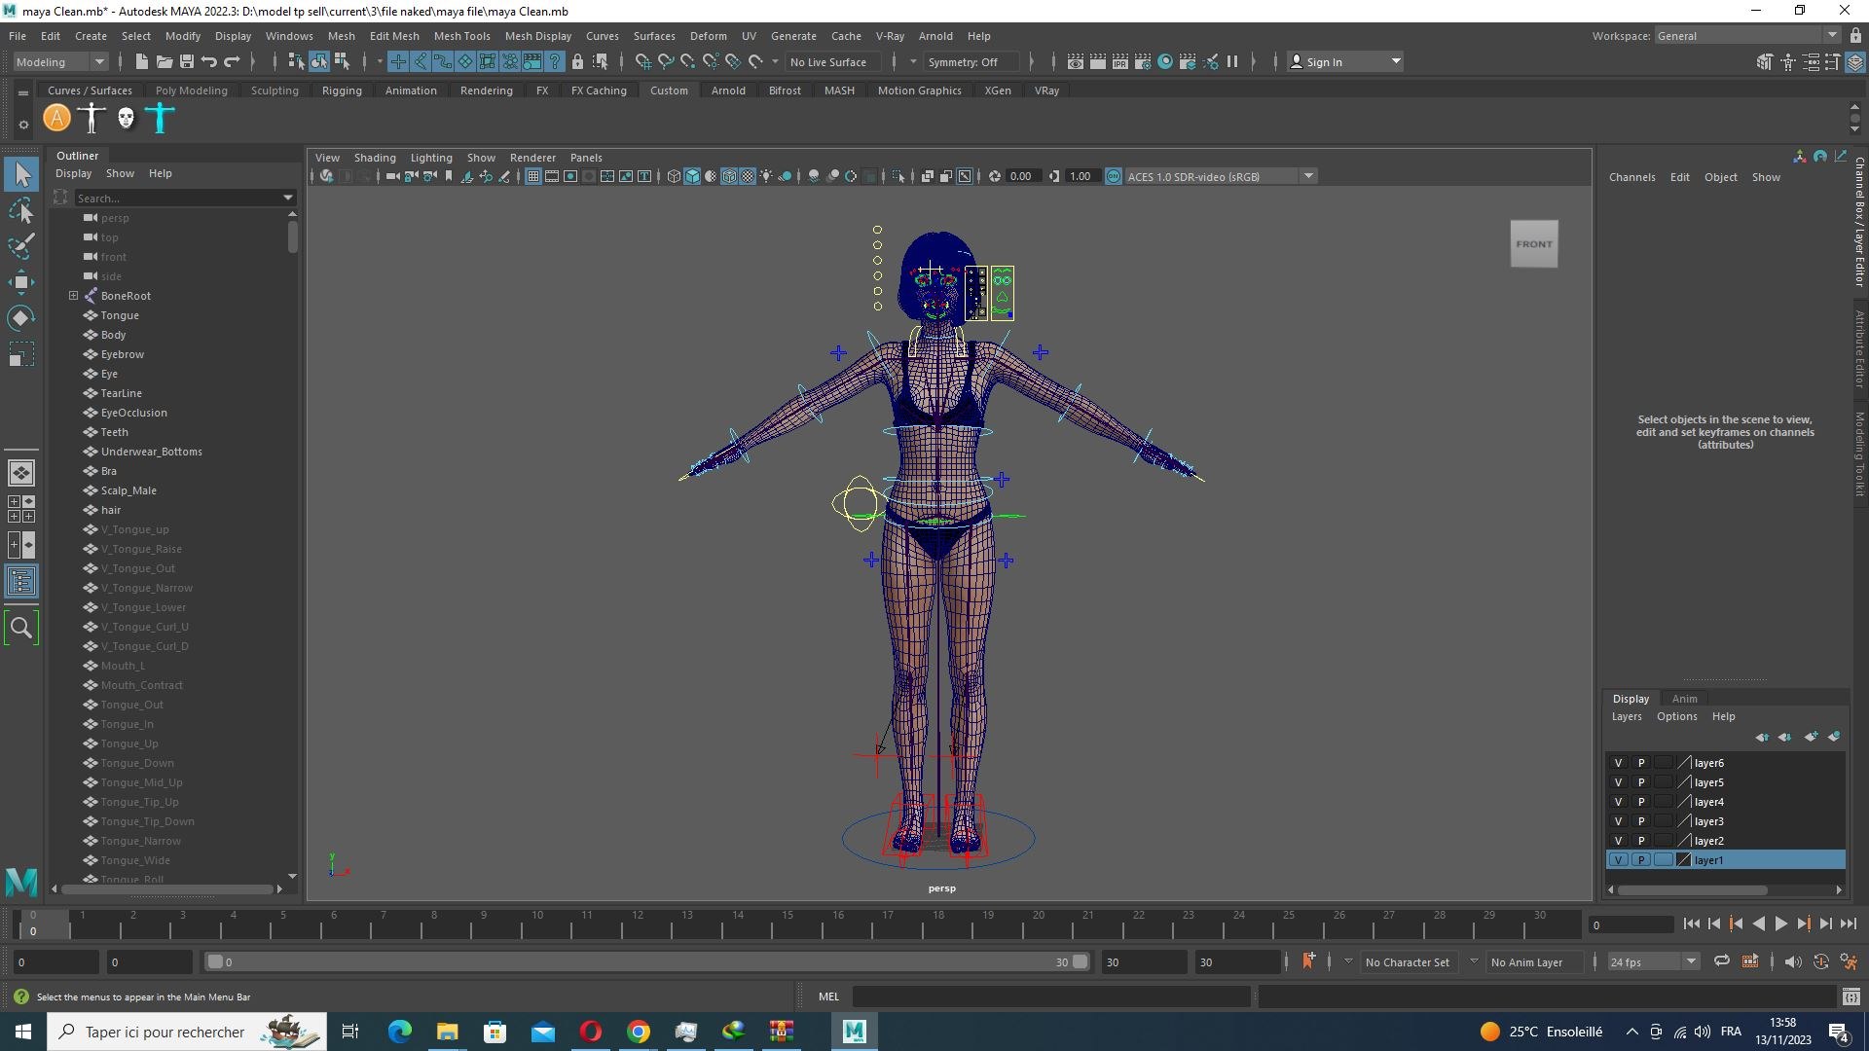The height and width of the screenshot is (1051, 1869).
Task: Click the Undo arrow icon
Action: (209, 61)
